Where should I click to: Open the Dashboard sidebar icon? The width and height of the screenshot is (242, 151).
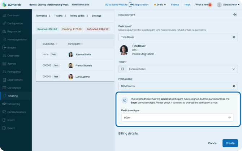(x=4, y=16)
